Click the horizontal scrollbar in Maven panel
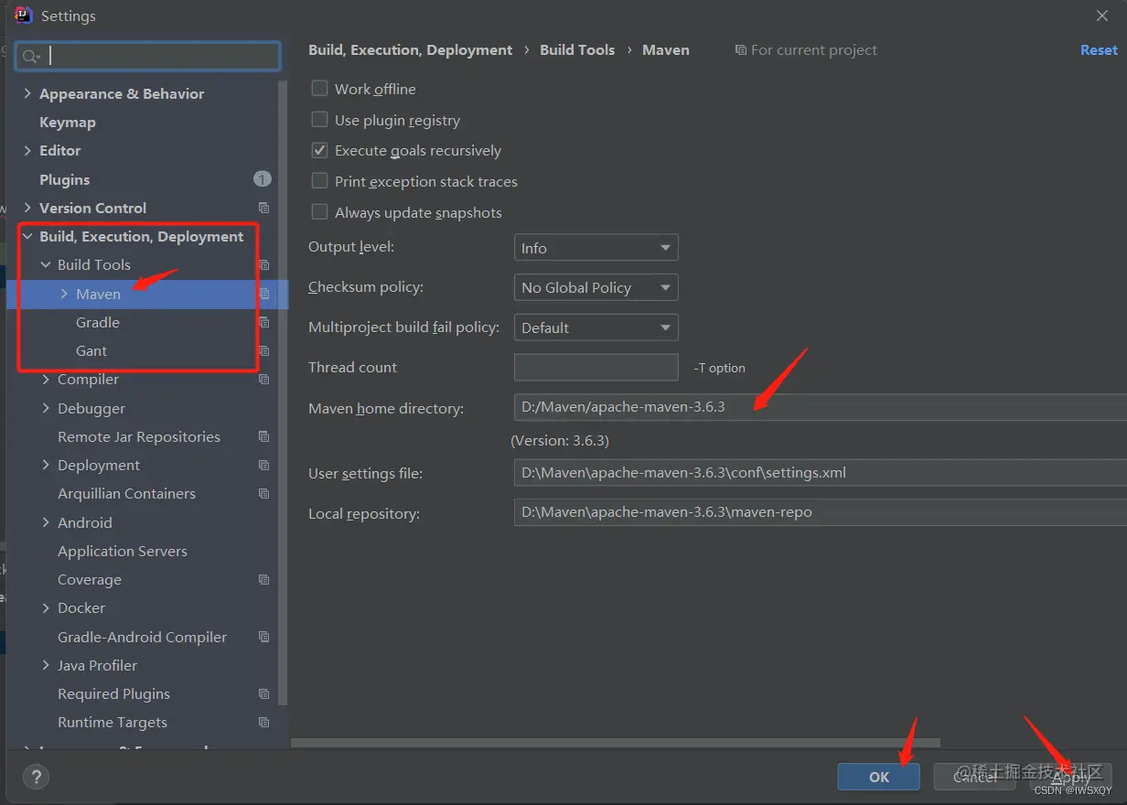 (616, 744)
